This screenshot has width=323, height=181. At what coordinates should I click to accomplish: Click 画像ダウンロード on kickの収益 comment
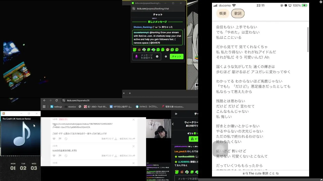(109, 156)
